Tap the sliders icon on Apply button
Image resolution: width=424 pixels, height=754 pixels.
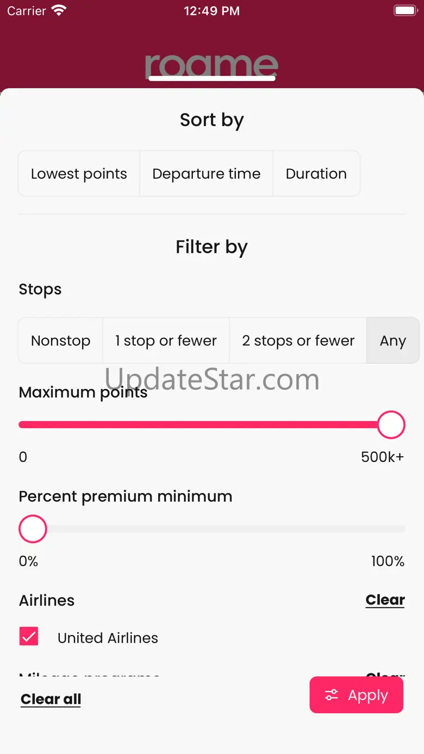point(331,695)
